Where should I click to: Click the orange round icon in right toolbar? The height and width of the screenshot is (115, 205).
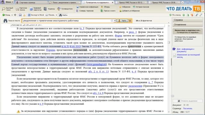(x=192, y=15)
